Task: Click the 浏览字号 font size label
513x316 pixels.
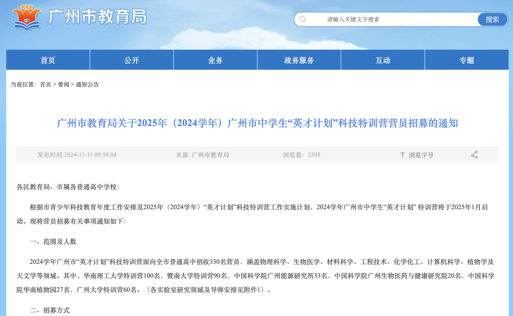Action: pos(421,155)
